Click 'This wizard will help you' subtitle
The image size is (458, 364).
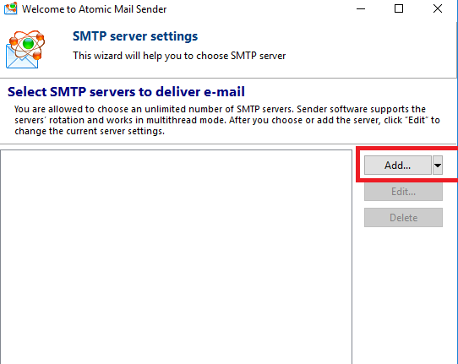179,56
